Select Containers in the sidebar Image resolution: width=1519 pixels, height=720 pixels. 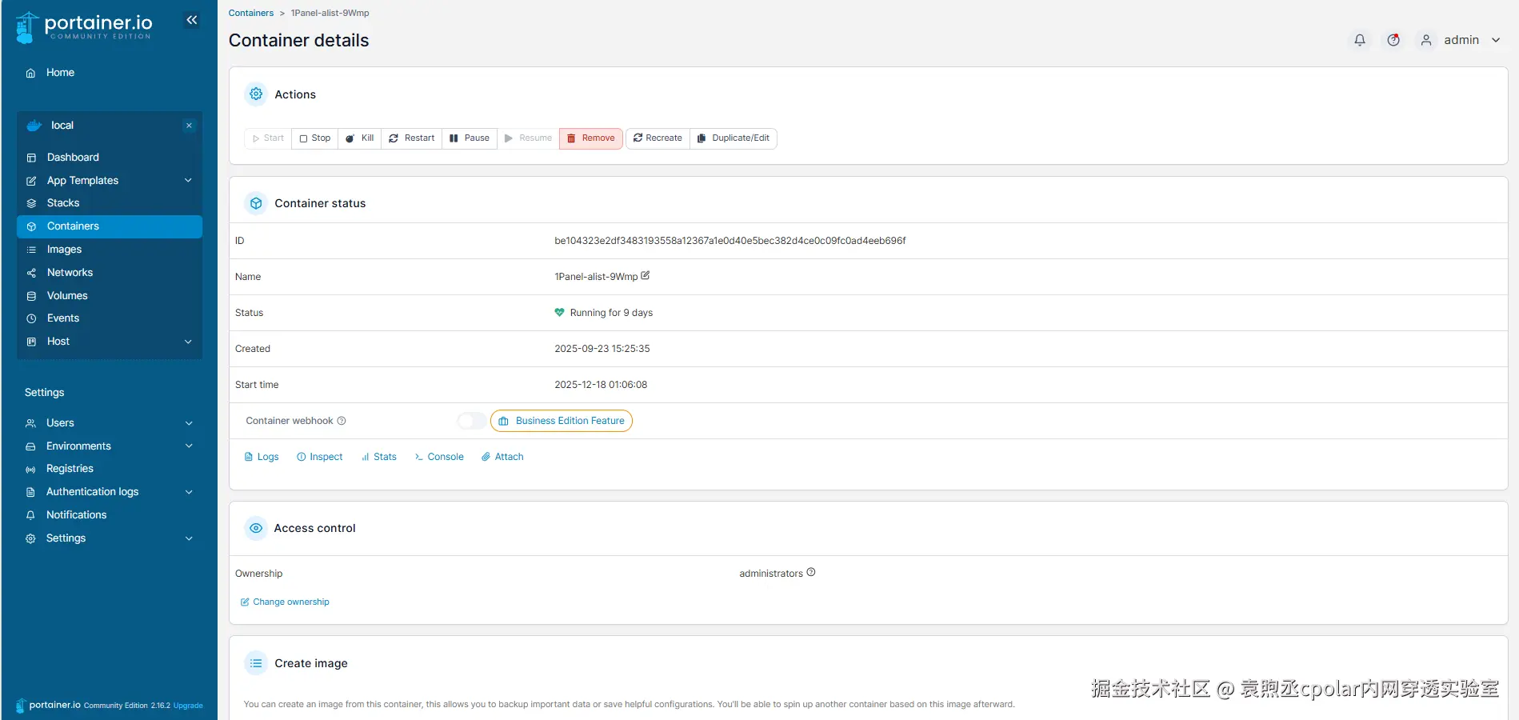point(109,226)
